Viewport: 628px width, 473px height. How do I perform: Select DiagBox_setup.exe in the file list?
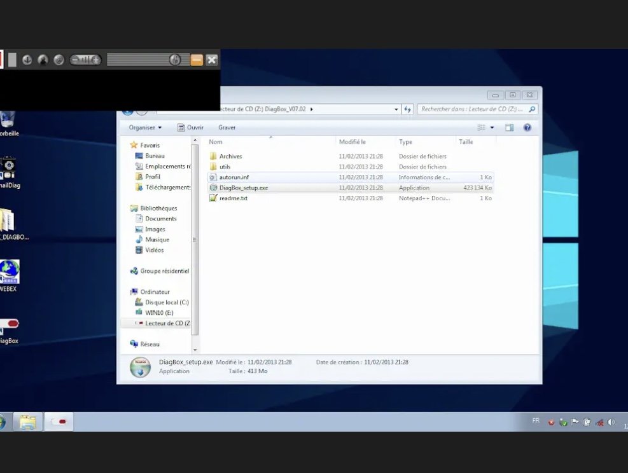click(x=351, y=188)
